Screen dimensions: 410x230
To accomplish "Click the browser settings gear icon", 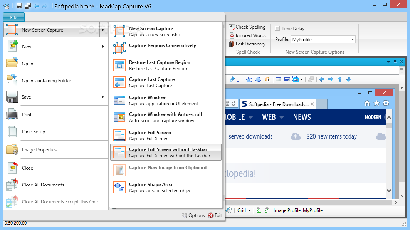I will tap(386, 103).
